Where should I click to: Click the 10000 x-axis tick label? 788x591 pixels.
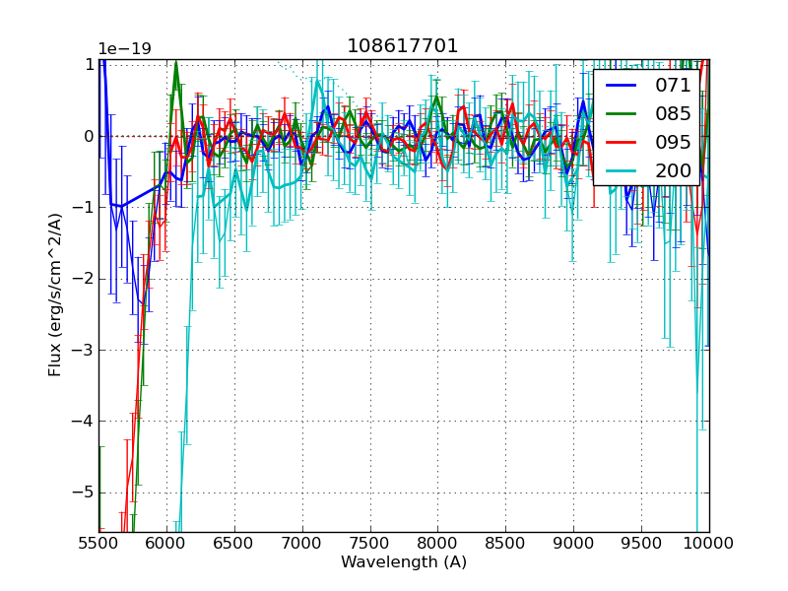tap(708, 543)
